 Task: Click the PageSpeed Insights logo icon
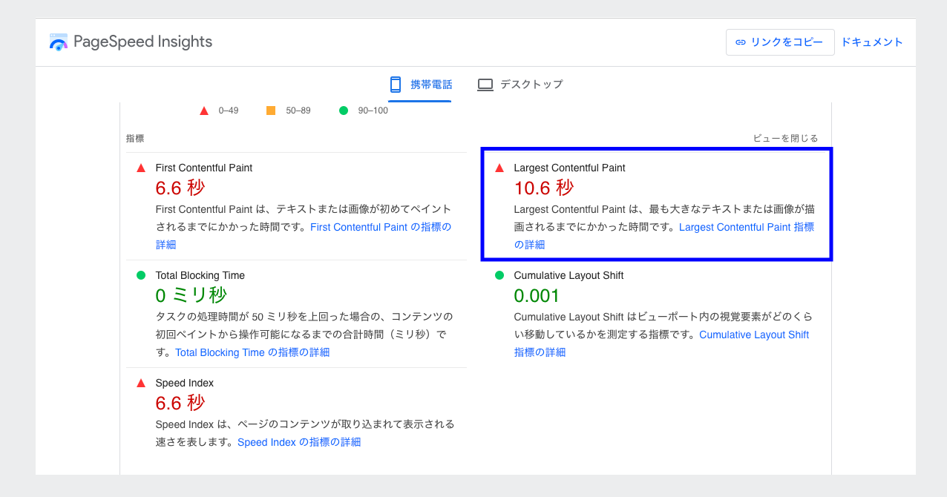(59, 42)
